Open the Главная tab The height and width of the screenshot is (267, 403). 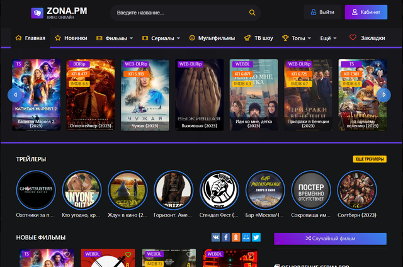click(x=30, y=38)
